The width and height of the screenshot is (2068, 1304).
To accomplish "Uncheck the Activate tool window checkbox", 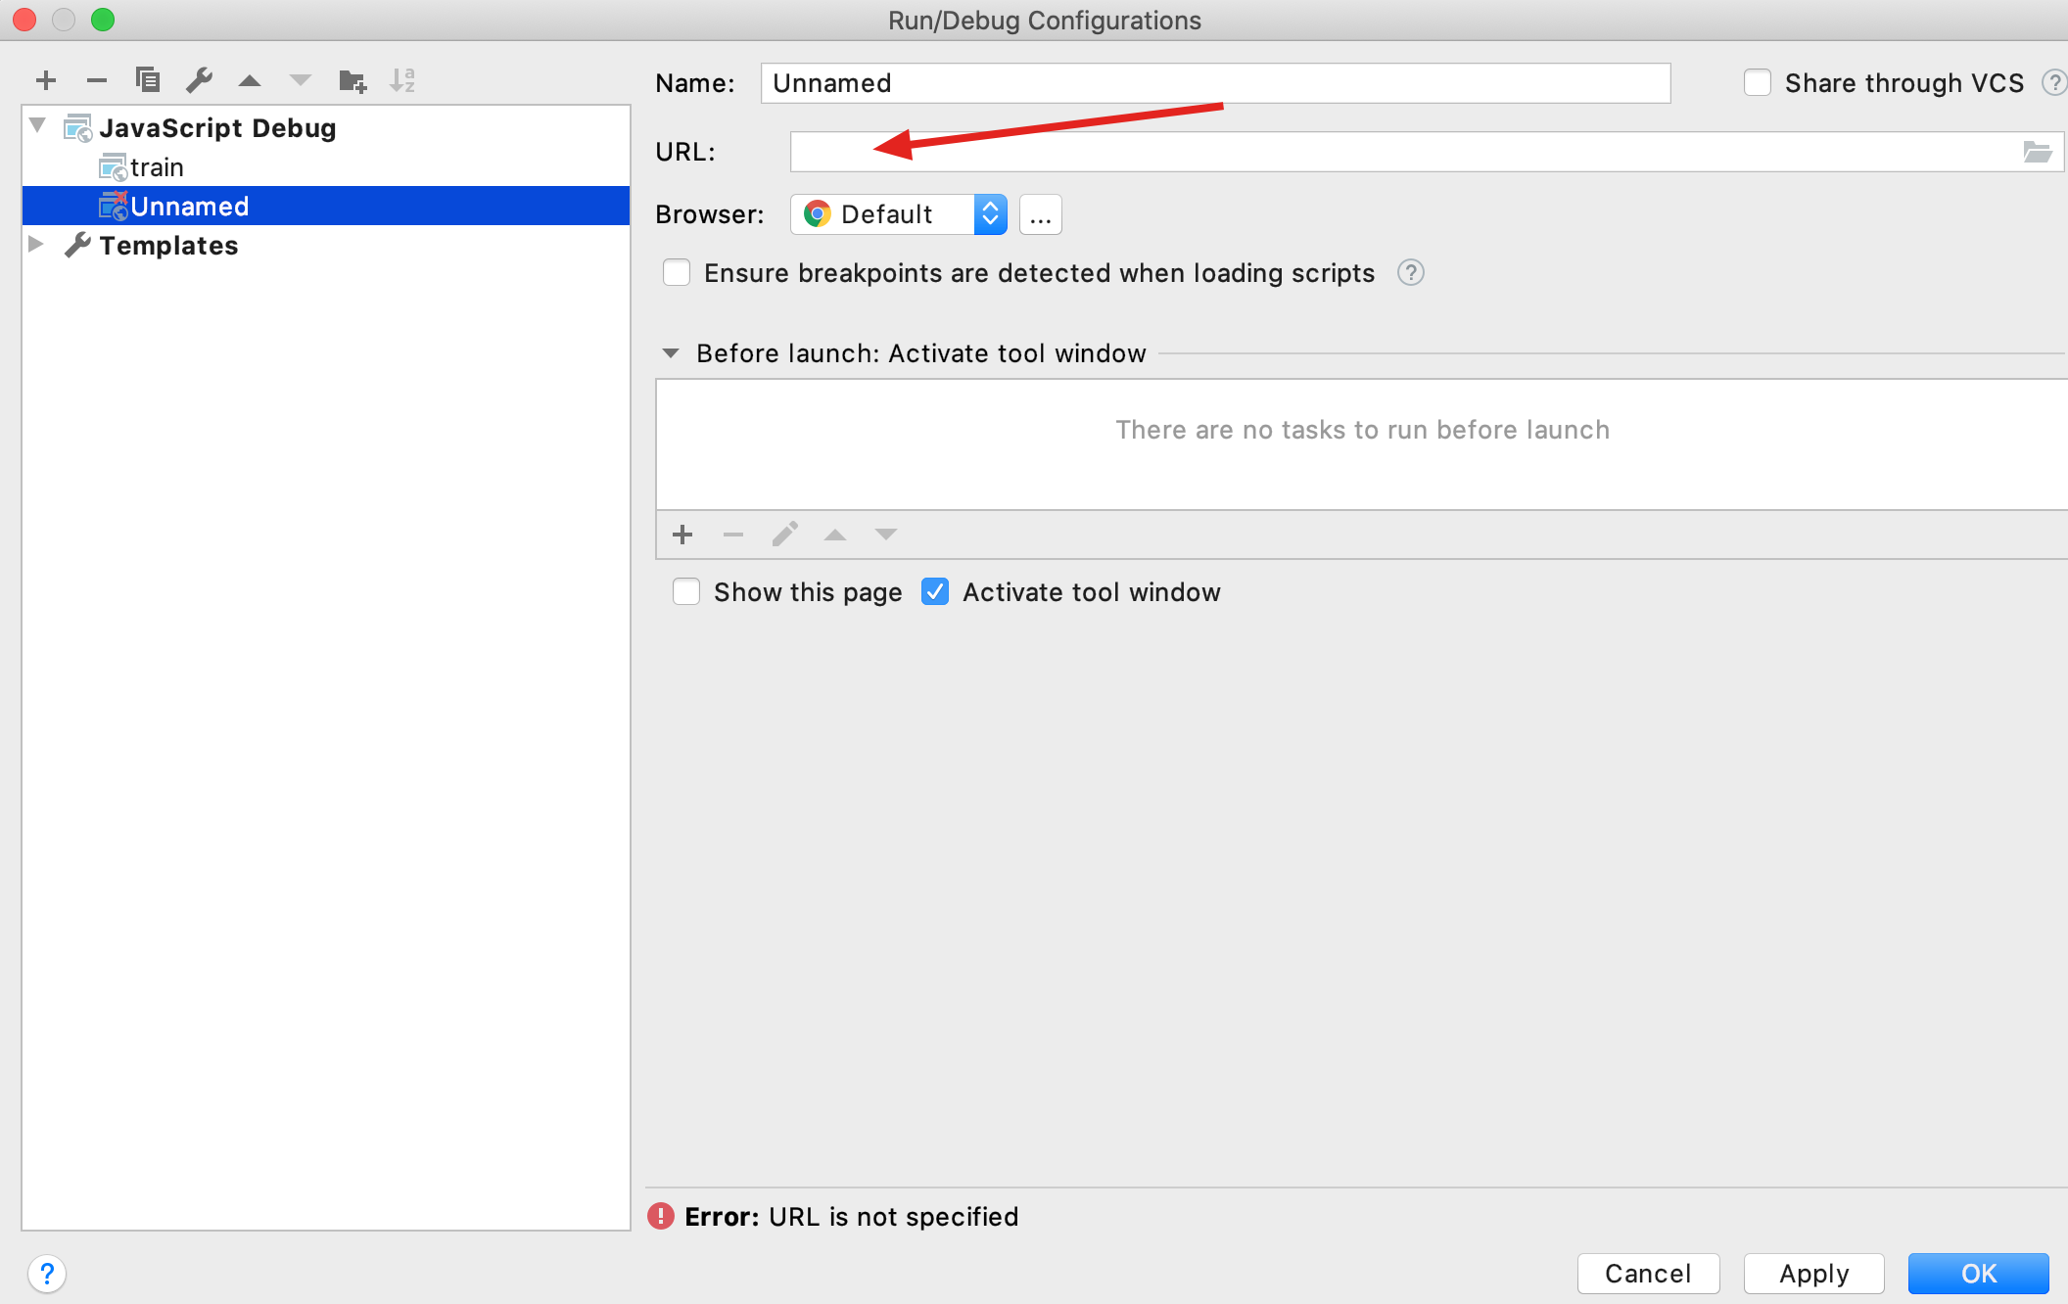I will [x=935, y=592].
